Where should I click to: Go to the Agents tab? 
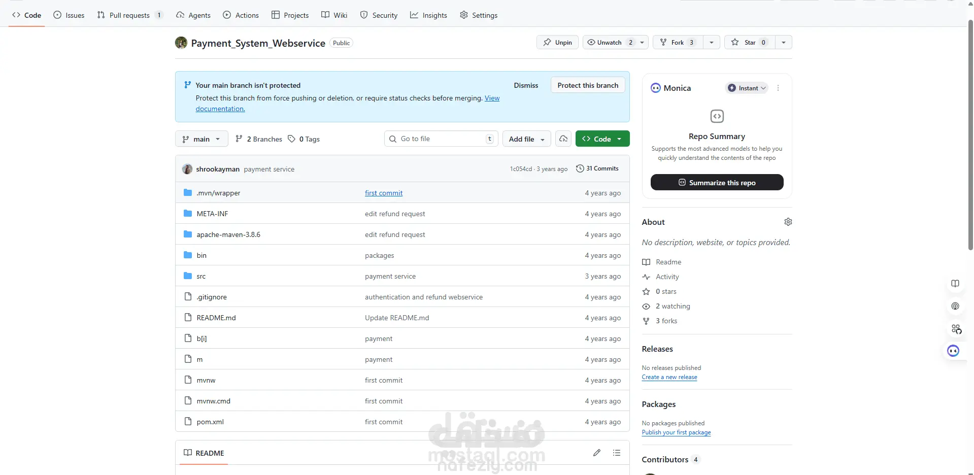pyautogui.click(x=193, y=15)
